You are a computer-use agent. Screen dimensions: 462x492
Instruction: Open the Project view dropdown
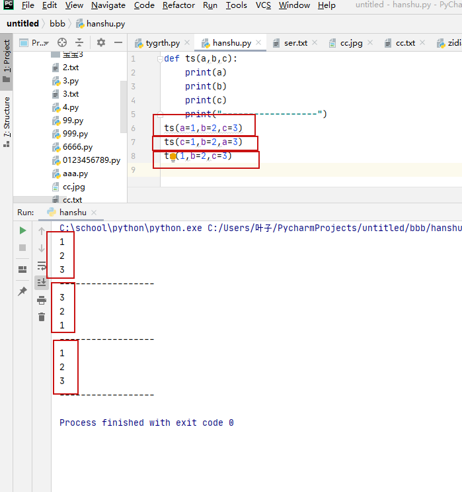click(34, 42)
